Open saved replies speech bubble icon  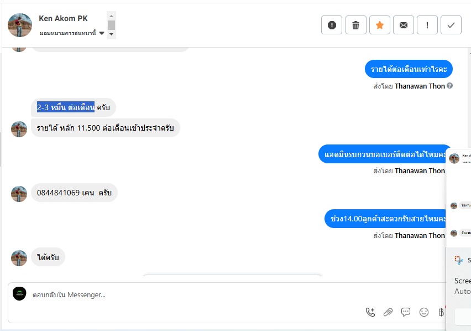(x=406, y=312)
